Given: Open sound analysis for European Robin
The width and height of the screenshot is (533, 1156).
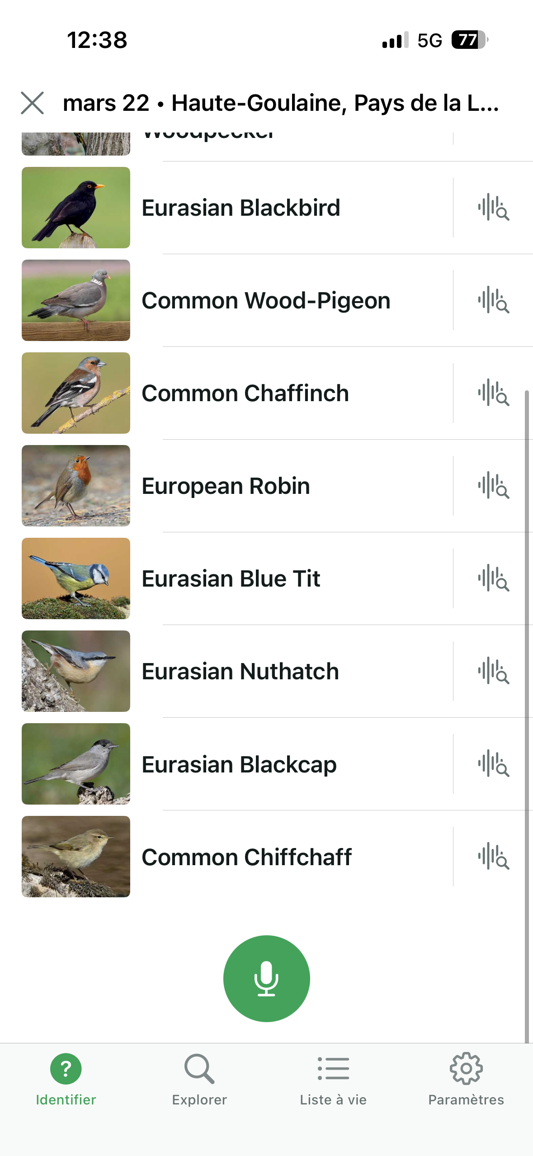Looking at the screenshot, I should (x=493, y=486).
